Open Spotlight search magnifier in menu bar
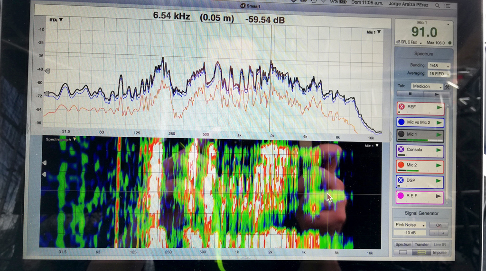 (x=437, y=6)
